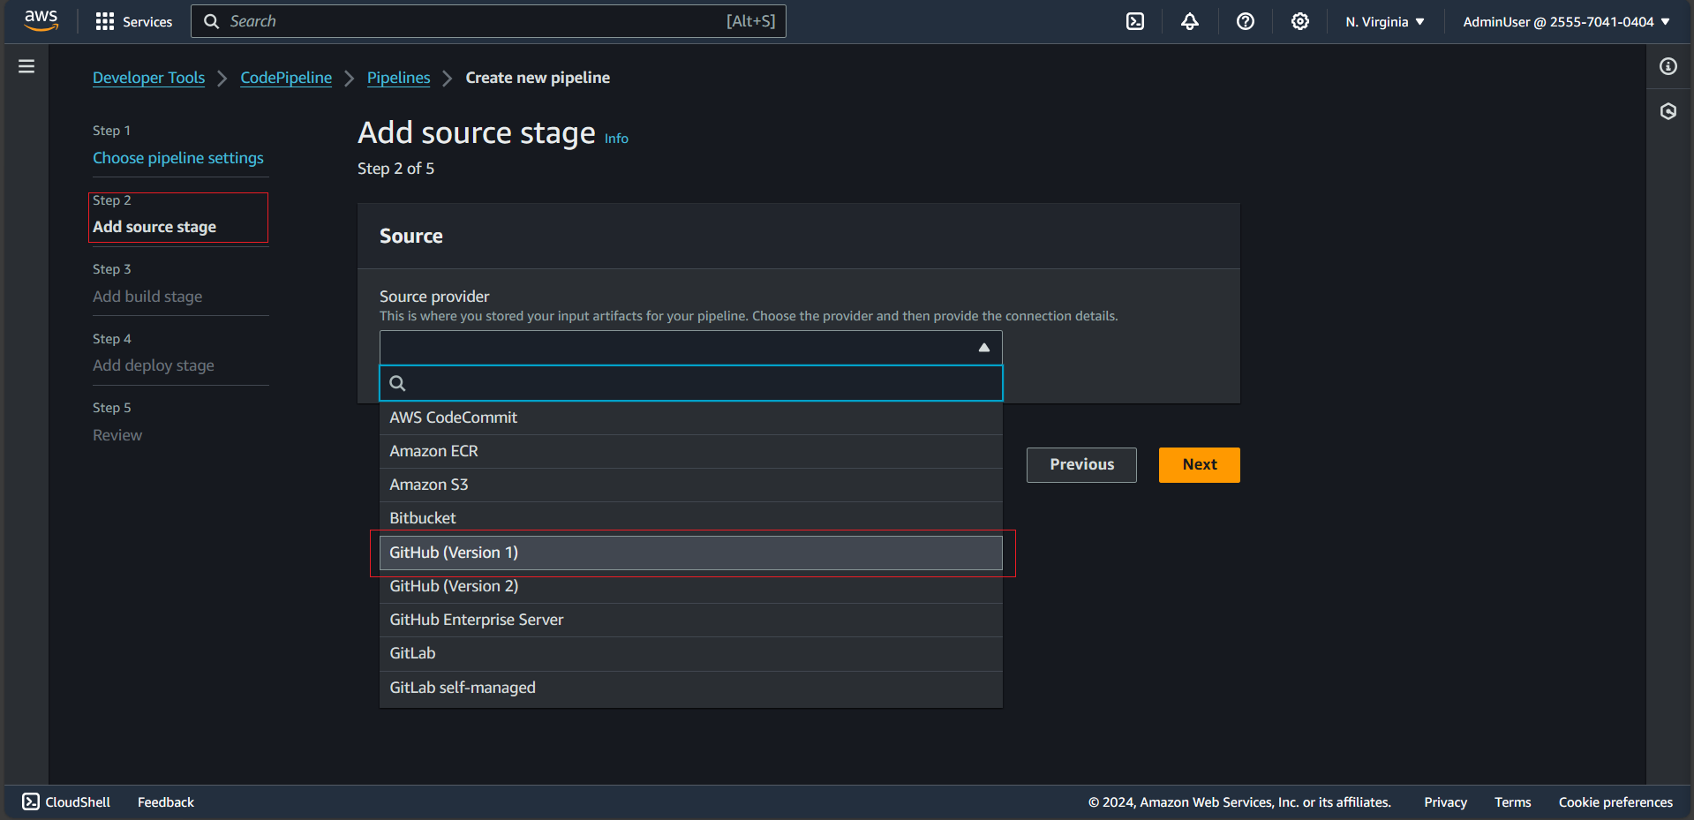Click the Services label in top bar
Viewport: 1694px width, 820px height.
coord(147,21)
